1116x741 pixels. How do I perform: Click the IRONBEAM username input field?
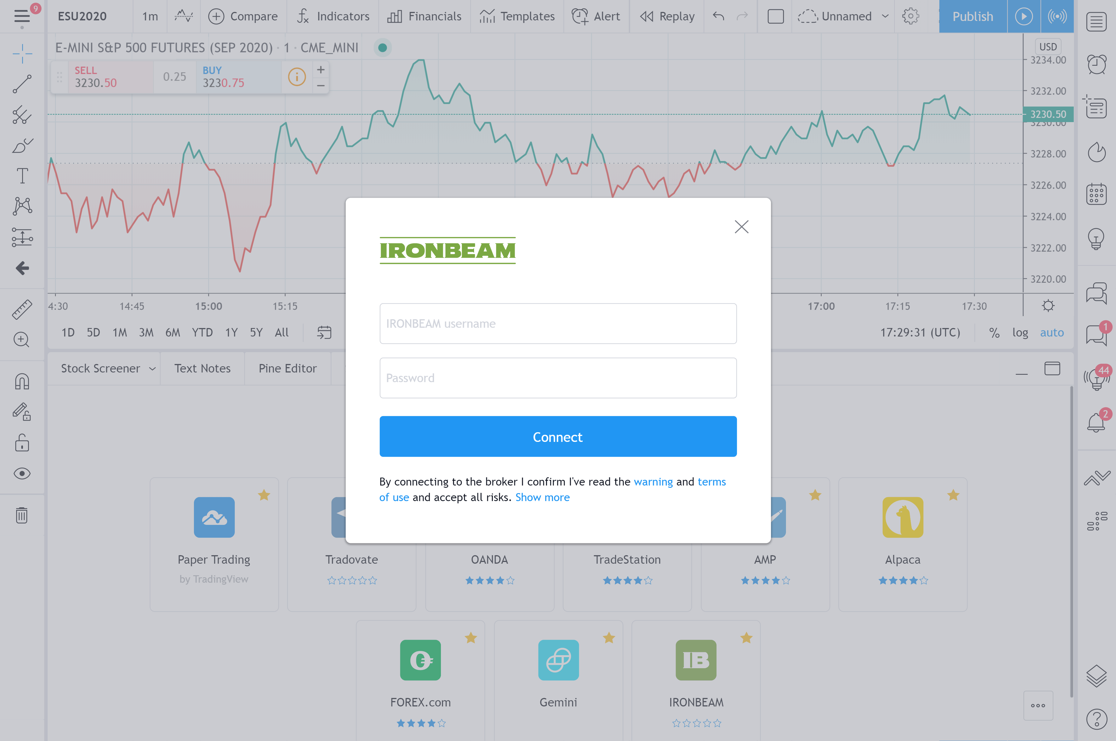coord(558,323)
